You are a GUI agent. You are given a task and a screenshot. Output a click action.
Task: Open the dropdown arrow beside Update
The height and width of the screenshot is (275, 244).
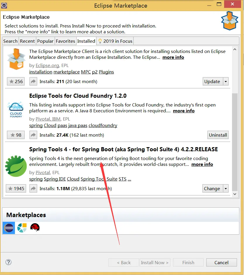[x=226, y=81]
